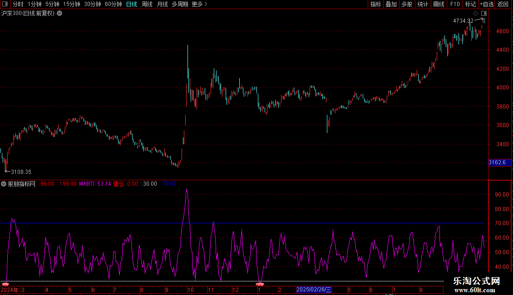Select the 5分钟 period tab
Image resolution: width=513 pixels, height=295 pixels.
pyautogui.click(x=52, y=4)
